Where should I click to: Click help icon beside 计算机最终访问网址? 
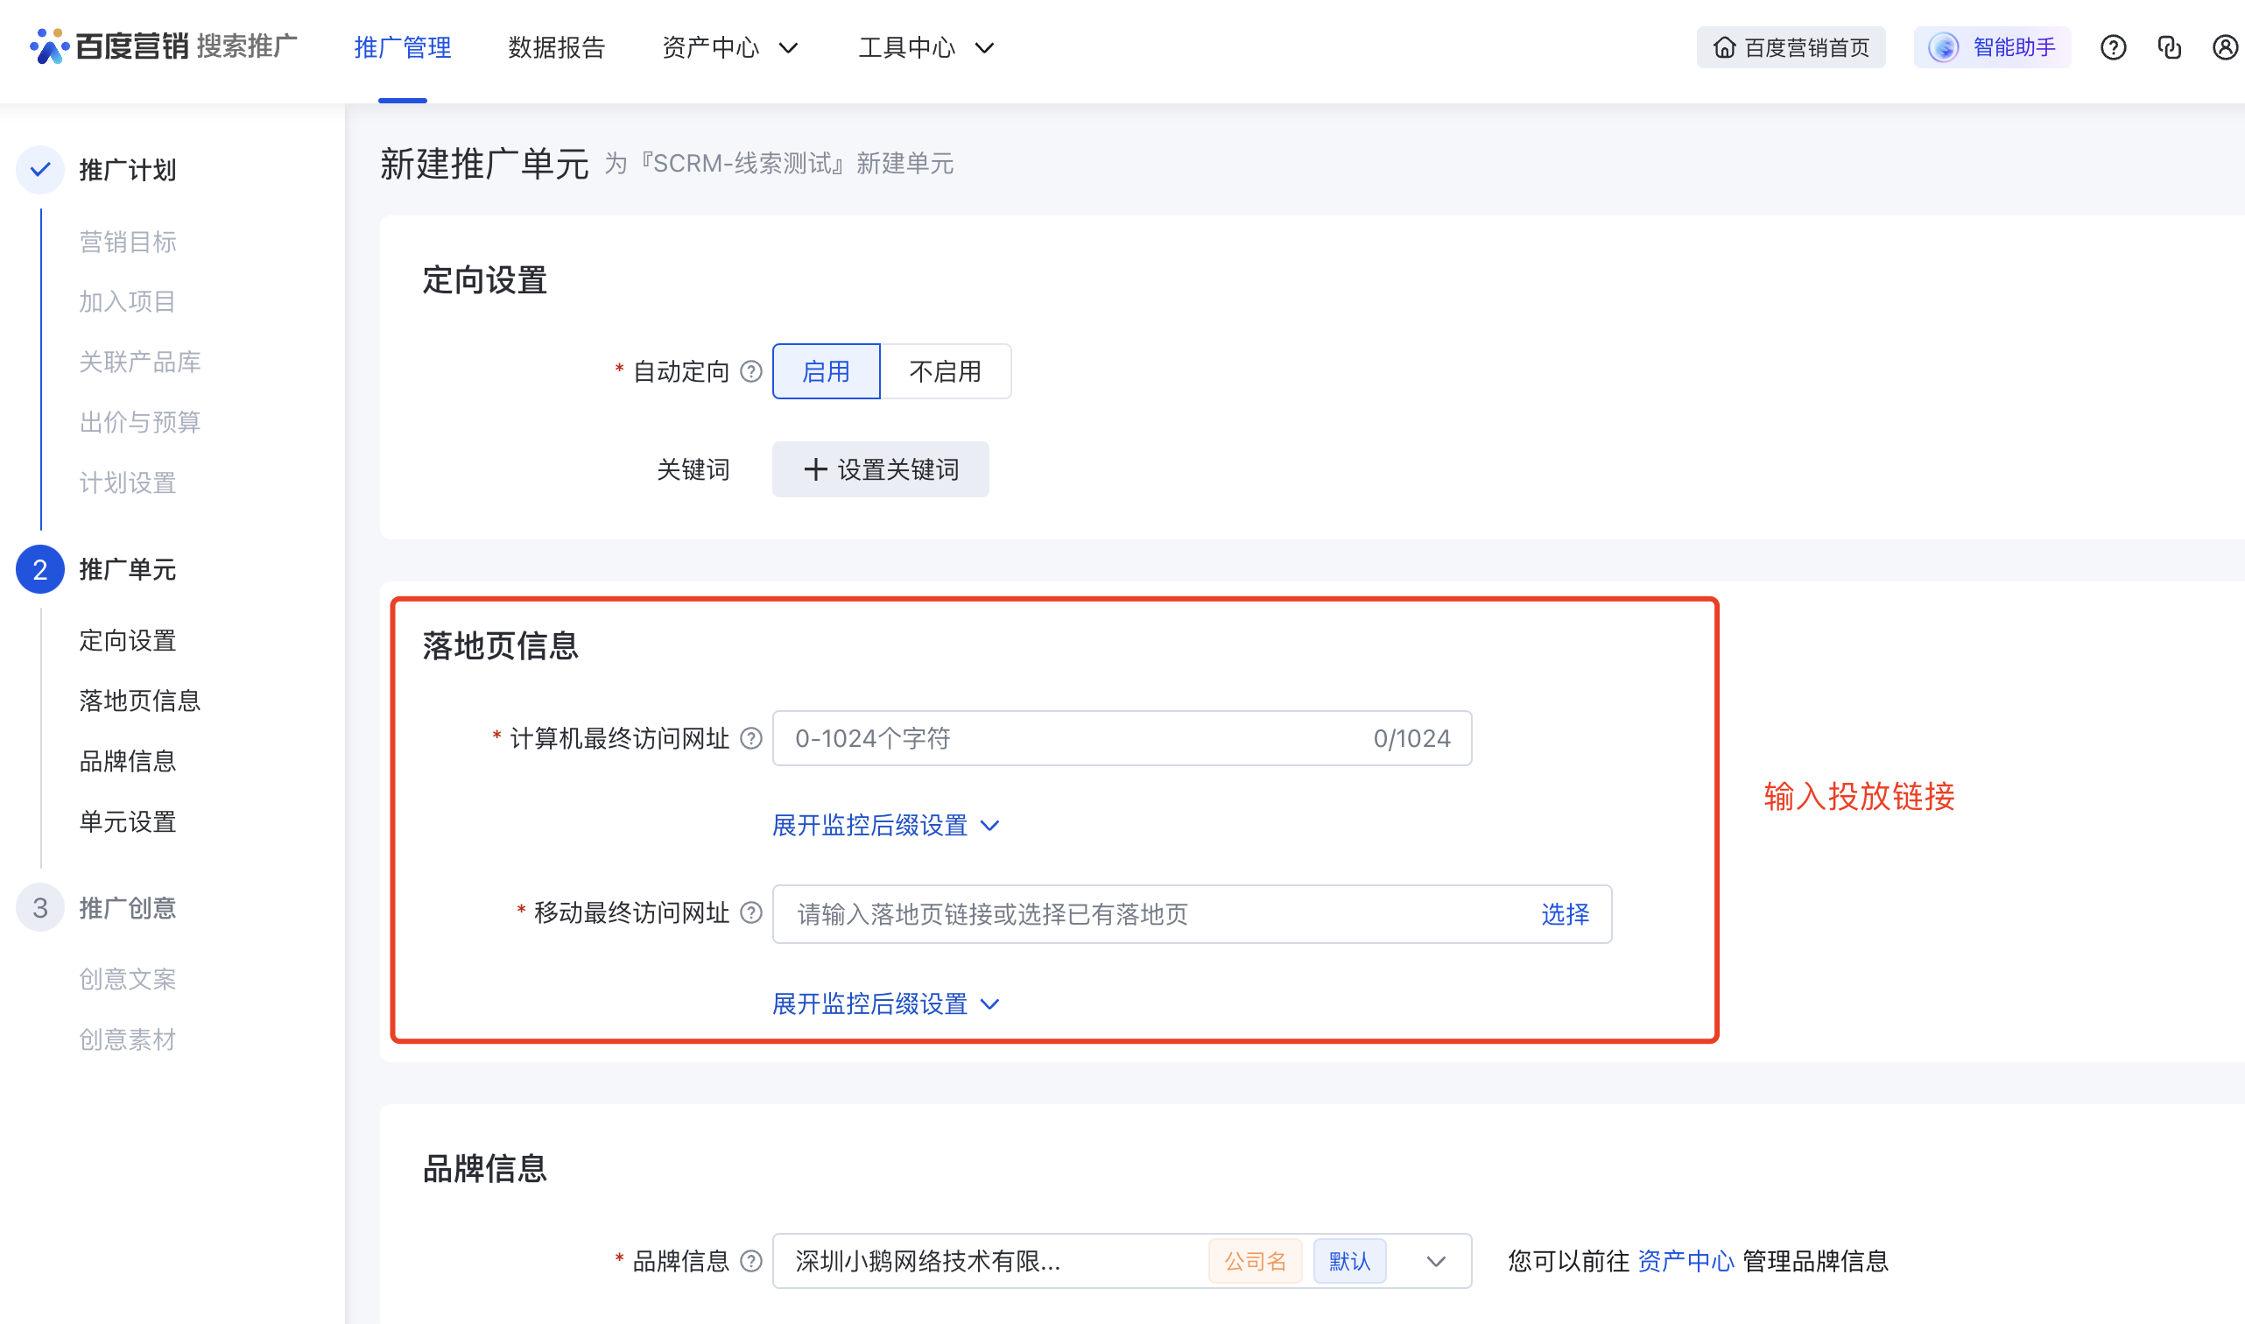click(751, 738)
